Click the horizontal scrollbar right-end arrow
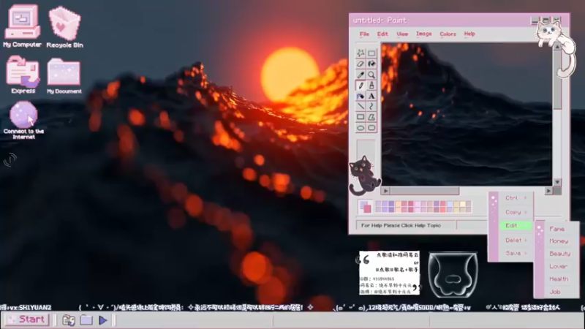585x329 pixels. 548,191
